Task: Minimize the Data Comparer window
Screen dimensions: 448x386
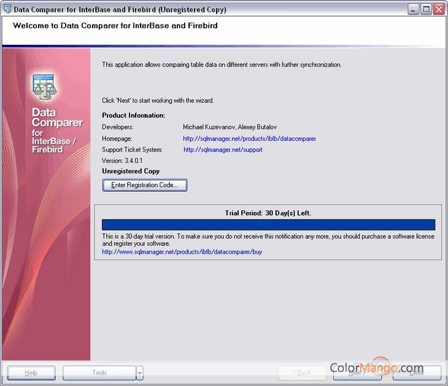Action: pyautogui.click(x=412, y=9)
